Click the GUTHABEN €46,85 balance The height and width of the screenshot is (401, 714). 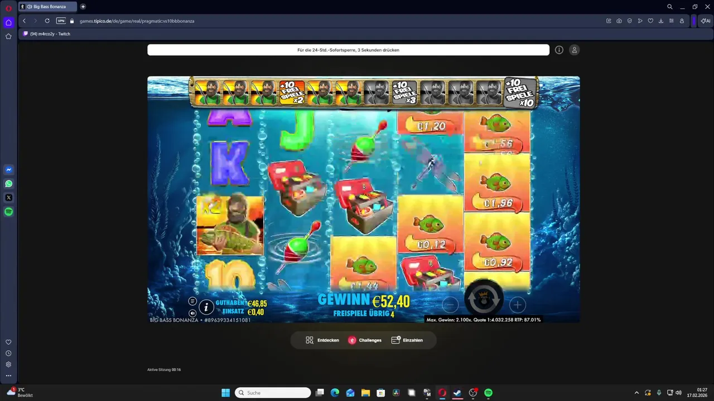click(241, 304)
